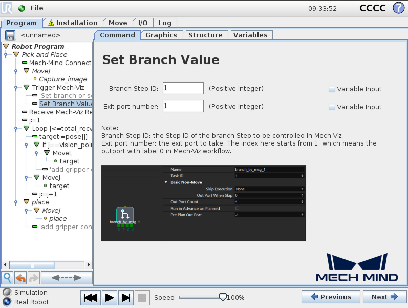Select the 'Set branch or se comment node

coord(66,96)
